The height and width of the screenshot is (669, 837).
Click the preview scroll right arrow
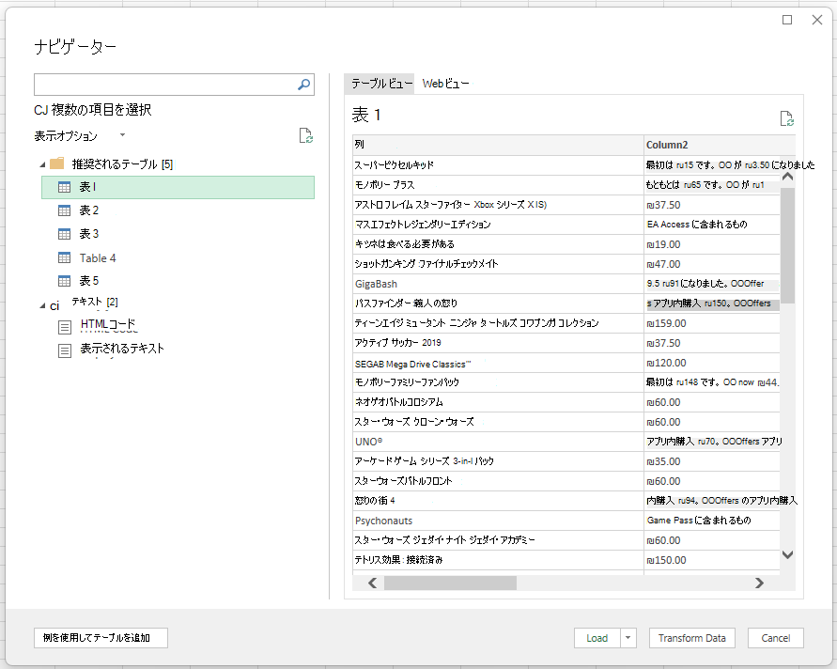point(759,583)
